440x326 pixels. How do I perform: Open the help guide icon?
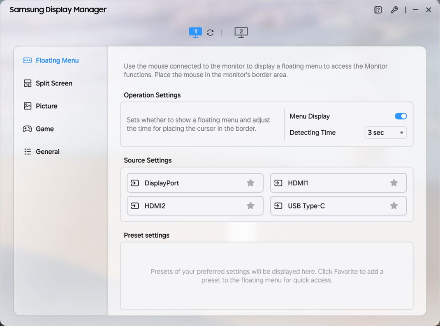378,10
